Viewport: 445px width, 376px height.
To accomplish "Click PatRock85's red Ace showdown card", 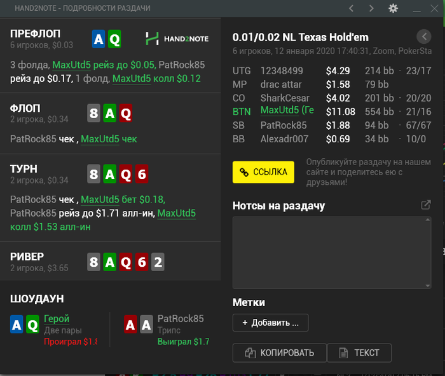I will (130, 325).
